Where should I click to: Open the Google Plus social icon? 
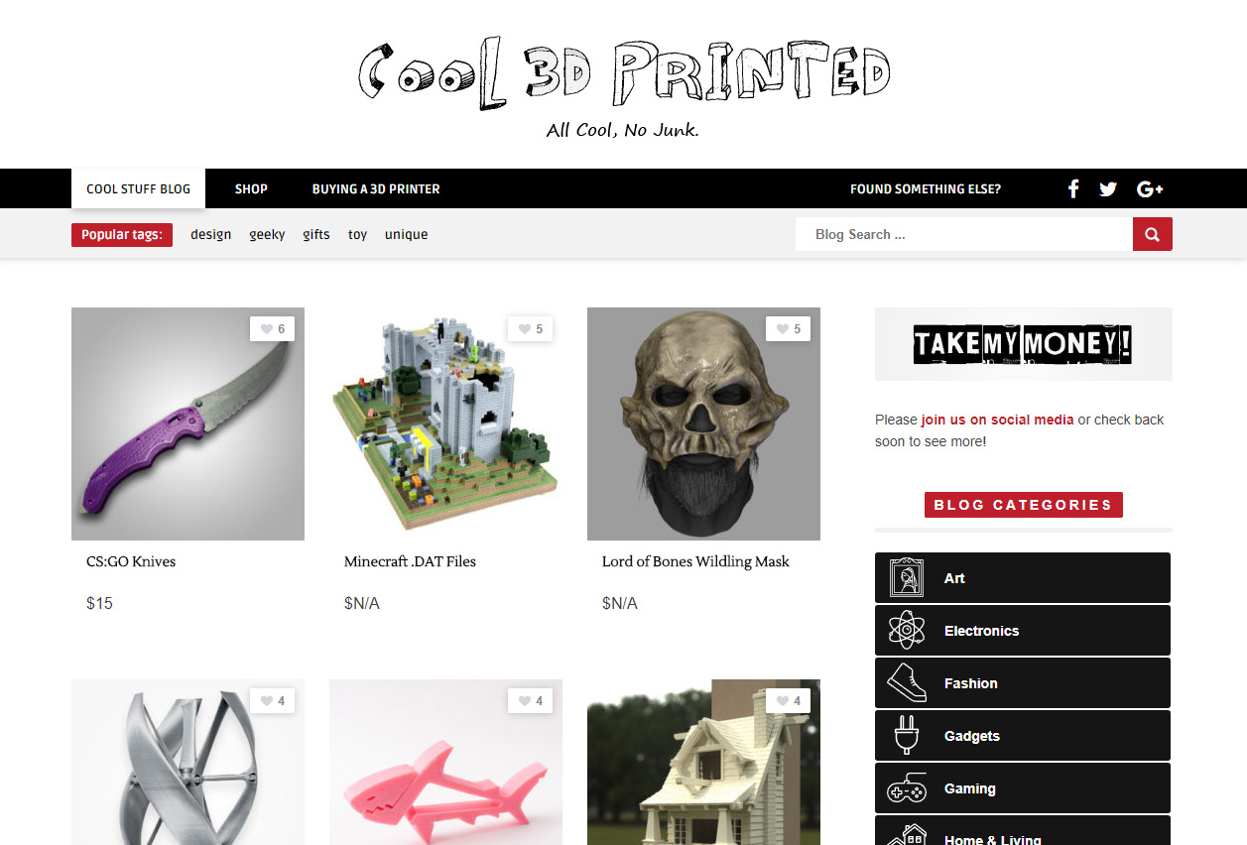(x=1150, y=188)
